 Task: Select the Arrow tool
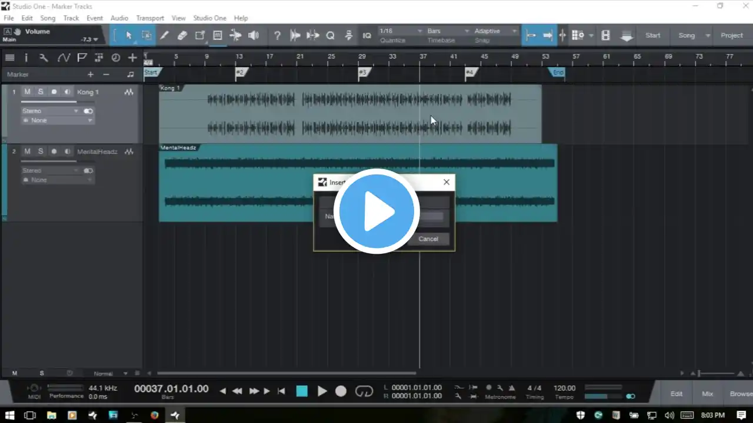[x=129, y=35]
